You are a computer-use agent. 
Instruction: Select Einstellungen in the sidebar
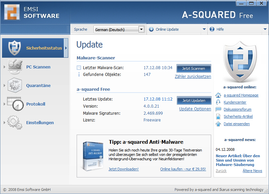click(40, 122)
